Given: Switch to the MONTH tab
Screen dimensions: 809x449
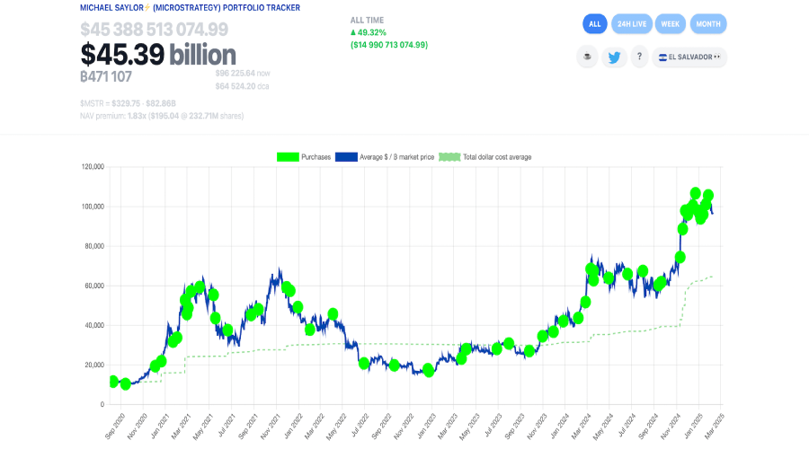Looking at the screenshot, I should tap(708, 23).
